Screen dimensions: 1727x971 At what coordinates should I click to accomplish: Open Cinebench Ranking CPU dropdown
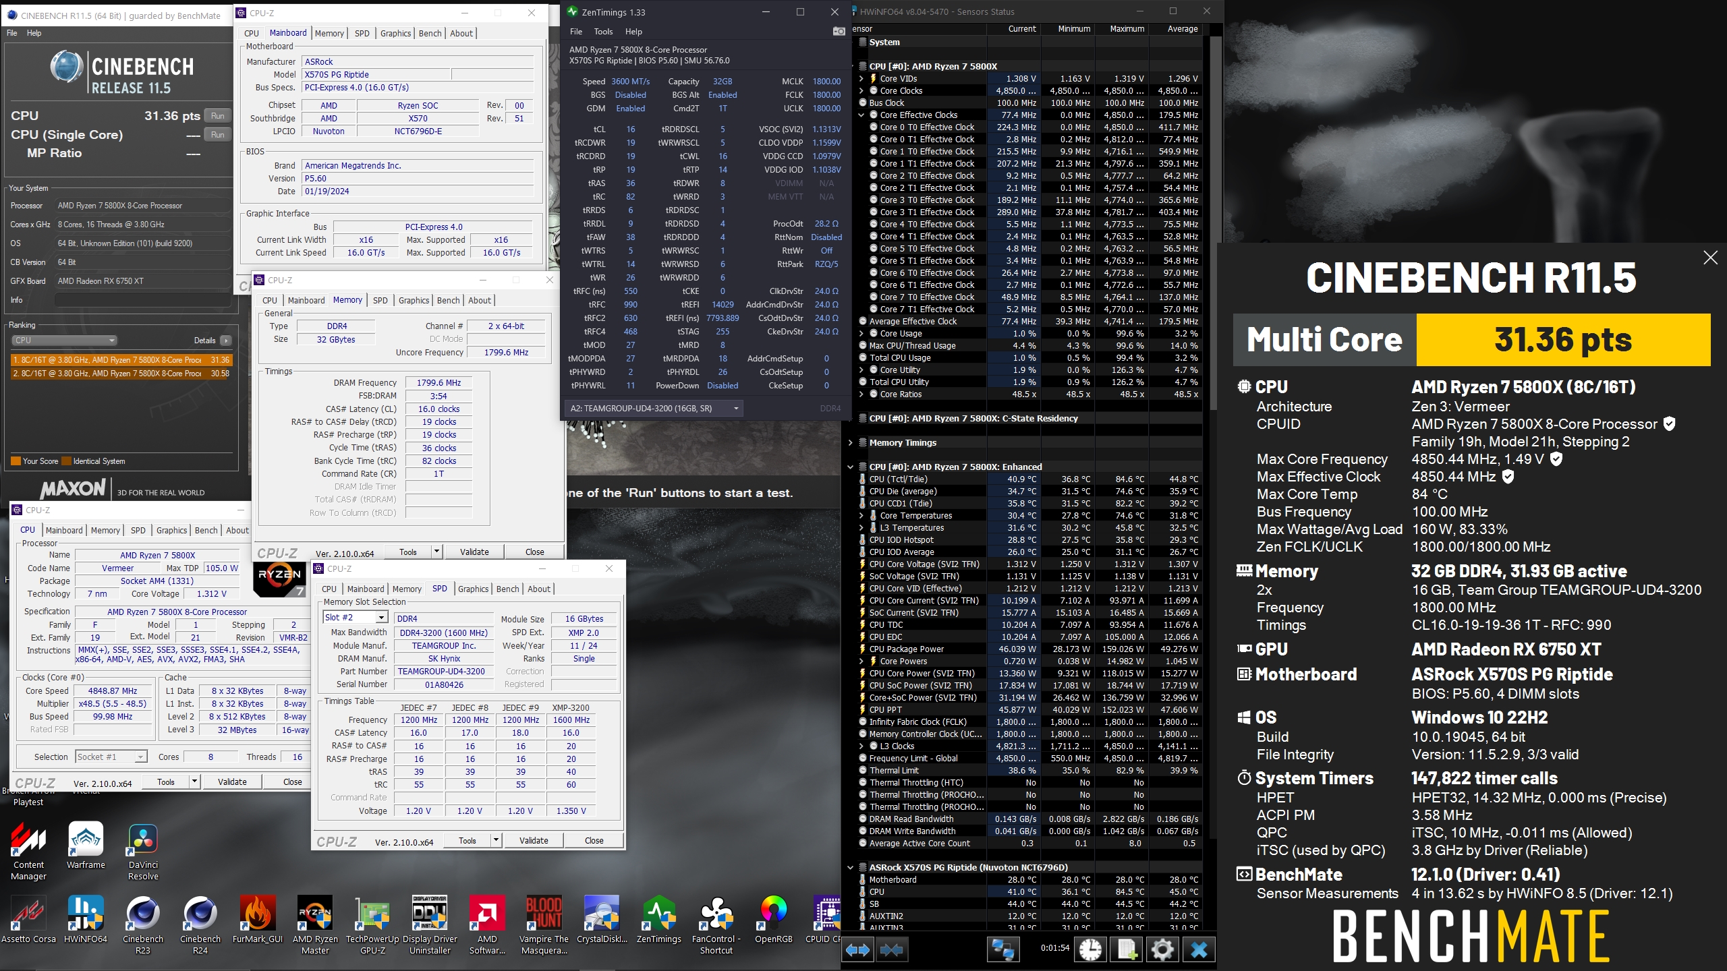point(65,341)
